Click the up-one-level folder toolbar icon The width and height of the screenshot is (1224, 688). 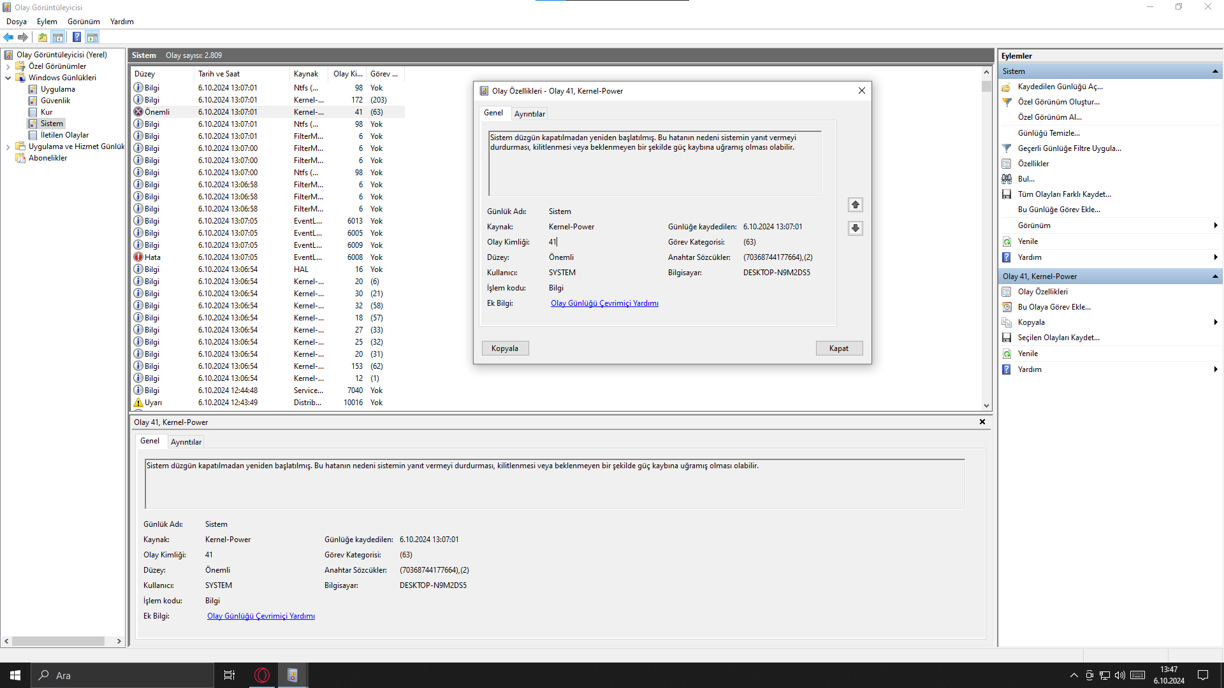pos(43,37)
